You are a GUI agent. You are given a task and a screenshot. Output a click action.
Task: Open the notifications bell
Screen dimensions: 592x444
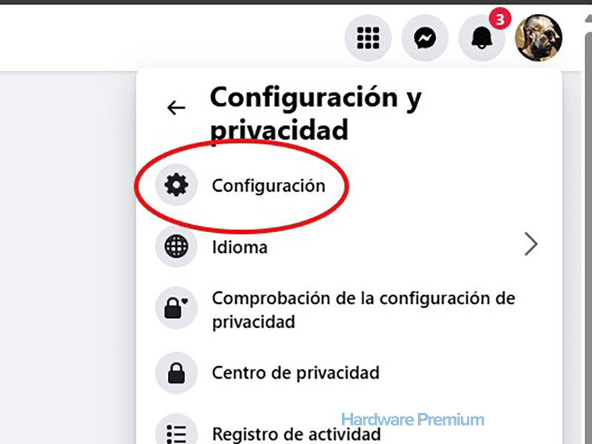pos(482,38)
